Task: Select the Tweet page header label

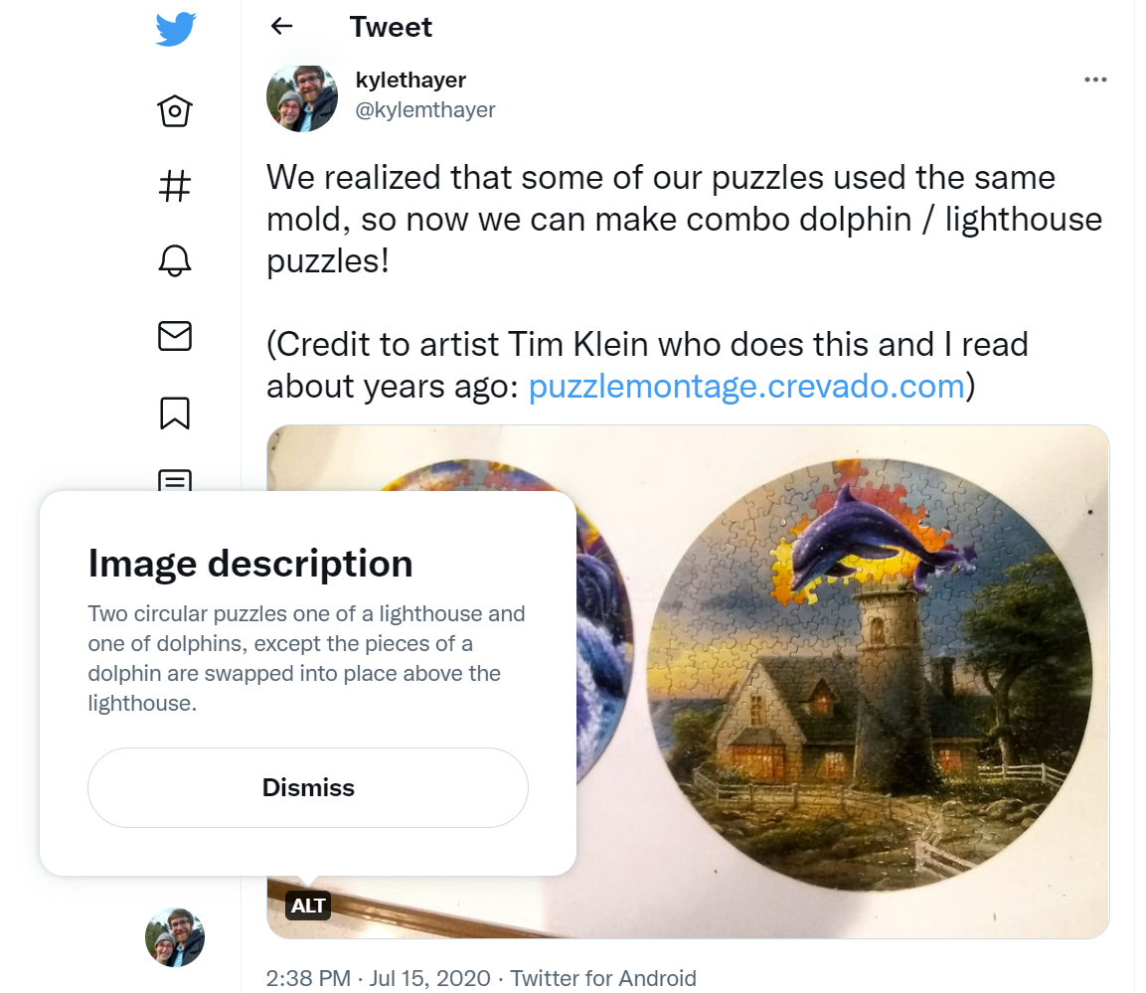Action: (391, 27)
